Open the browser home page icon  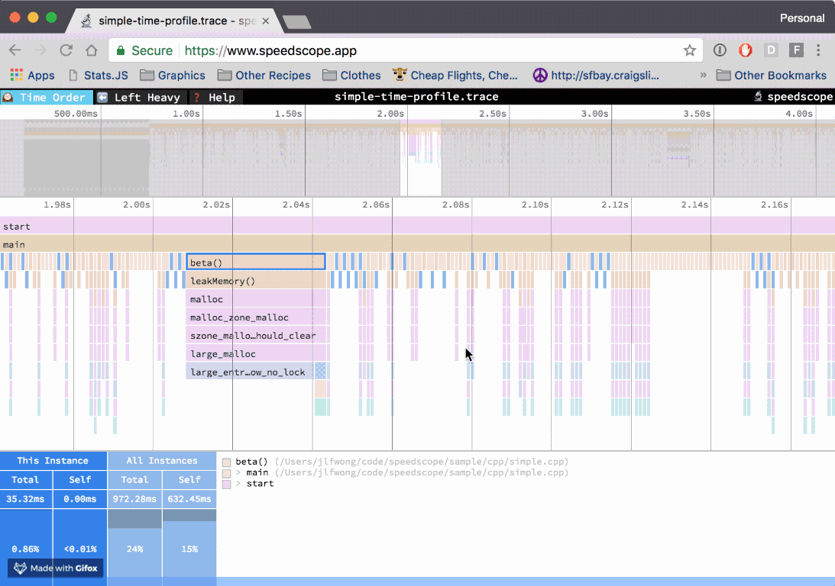click(92, 50)
